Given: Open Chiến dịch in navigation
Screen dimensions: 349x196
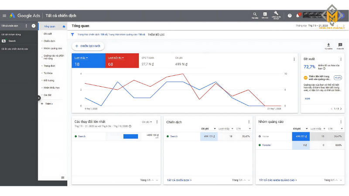Looking at the screenshot, I should [x=49, y=41].
